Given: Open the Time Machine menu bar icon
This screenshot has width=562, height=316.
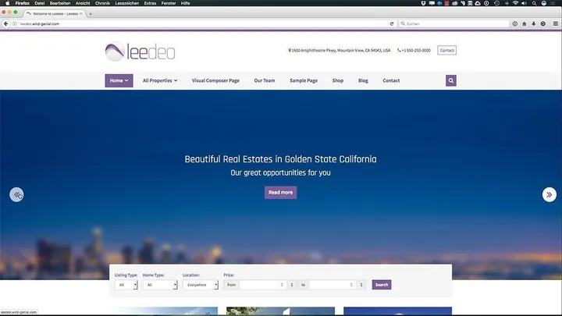Looking at the screenshot, I should (496, 3).
